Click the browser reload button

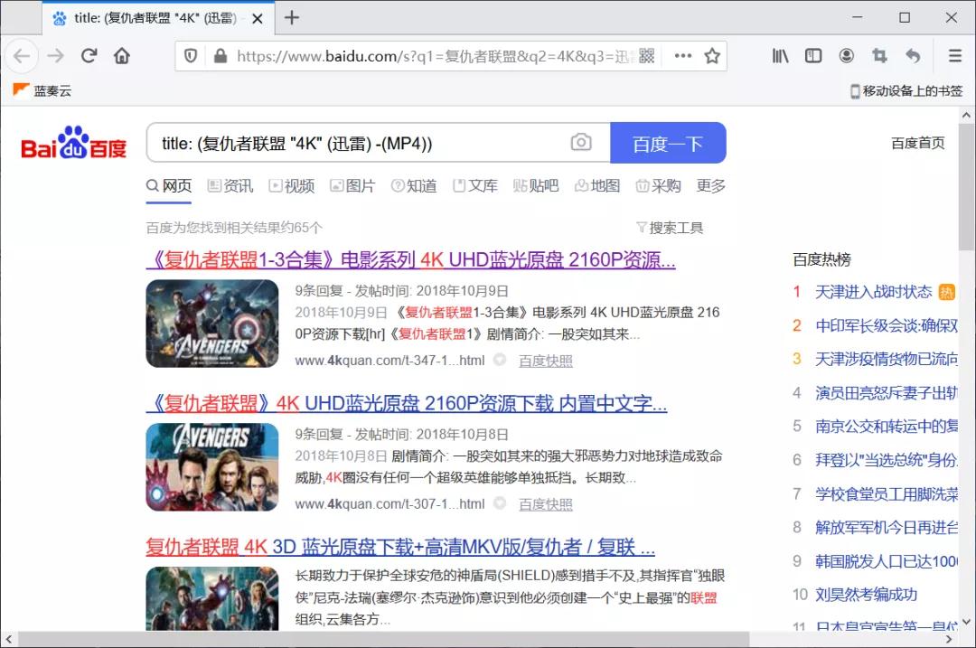pos(89,56)
